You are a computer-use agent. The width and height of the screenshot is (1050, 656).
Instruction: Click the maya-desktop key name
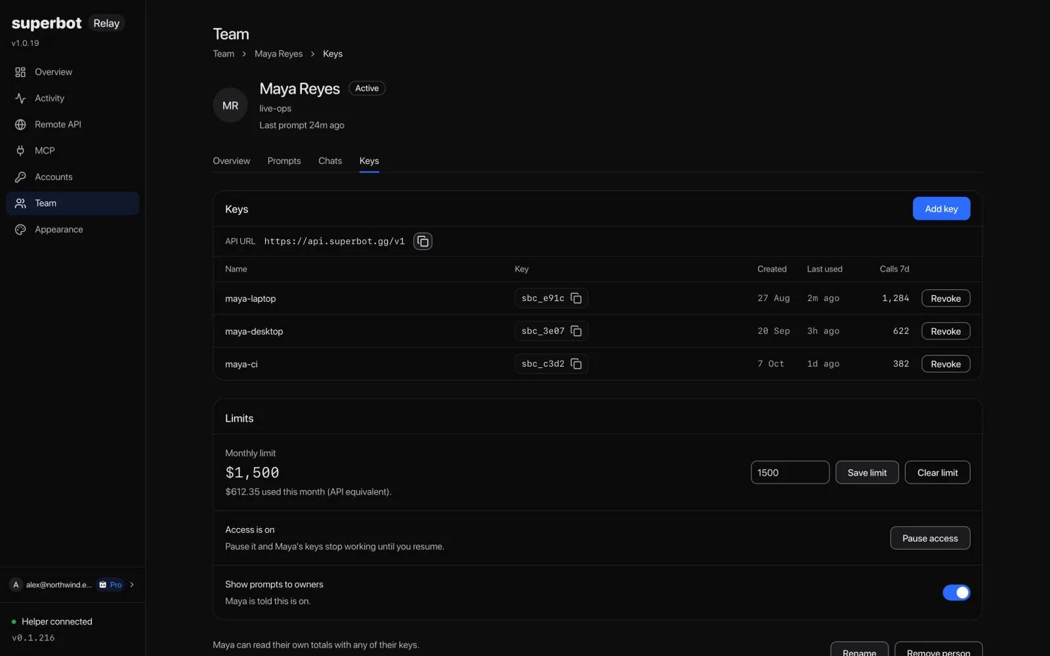(254, 331)
